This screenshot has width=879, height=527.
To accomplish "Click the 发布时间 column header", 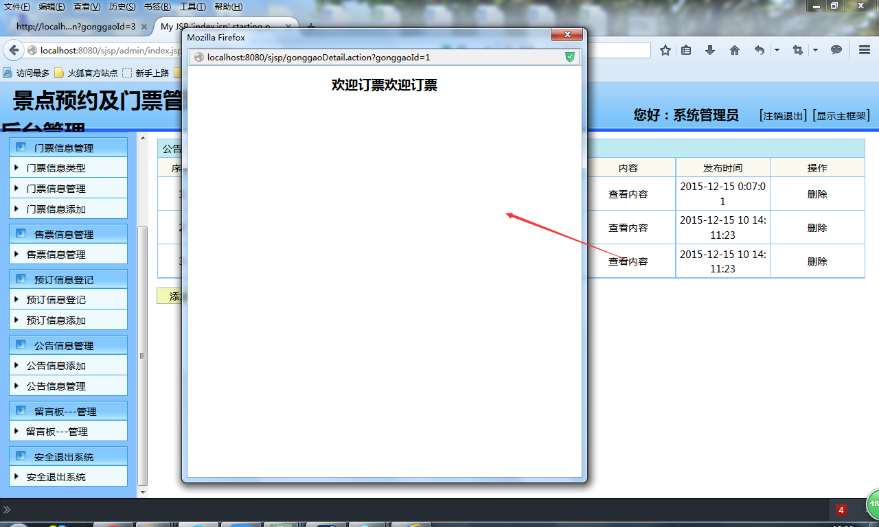I will 722,168.
